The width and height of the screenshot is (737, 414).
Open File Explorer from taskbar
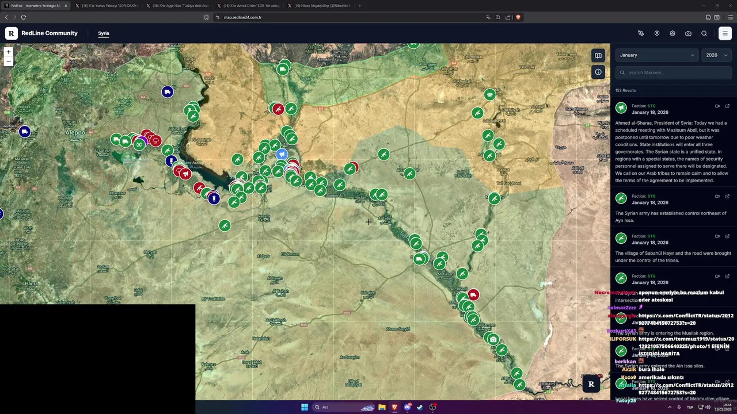[x=382, y=407]
